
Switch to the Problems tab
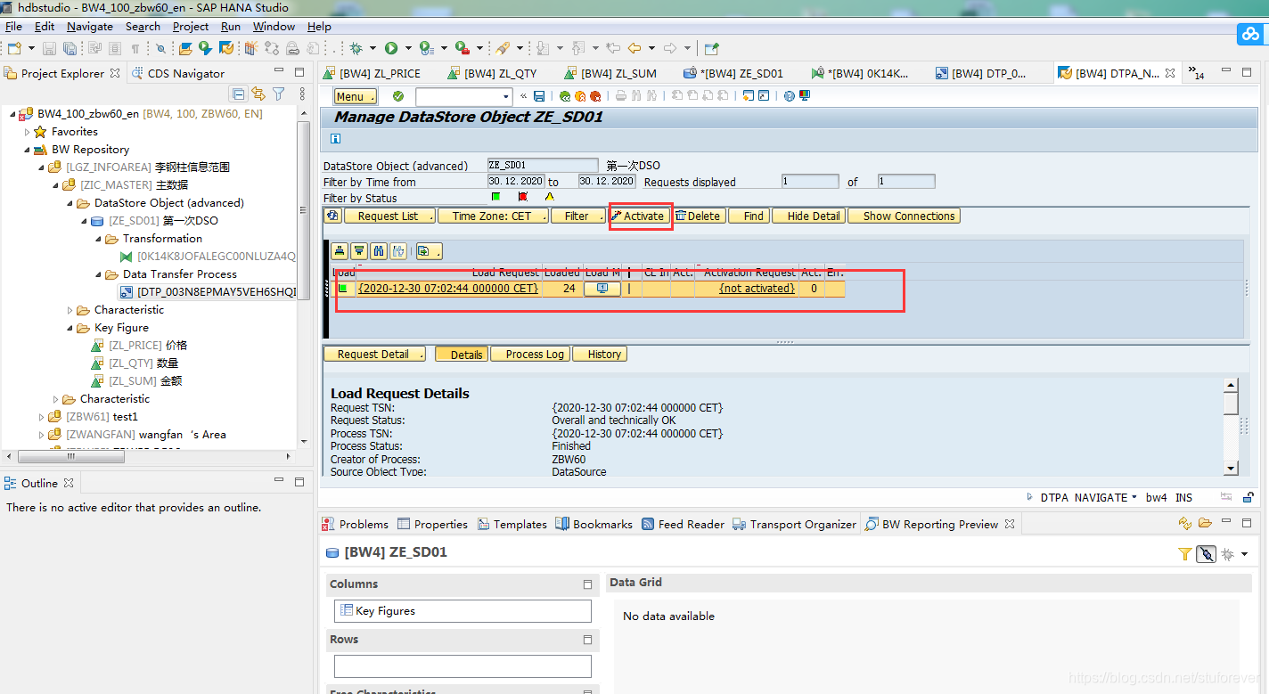[356, 524]
